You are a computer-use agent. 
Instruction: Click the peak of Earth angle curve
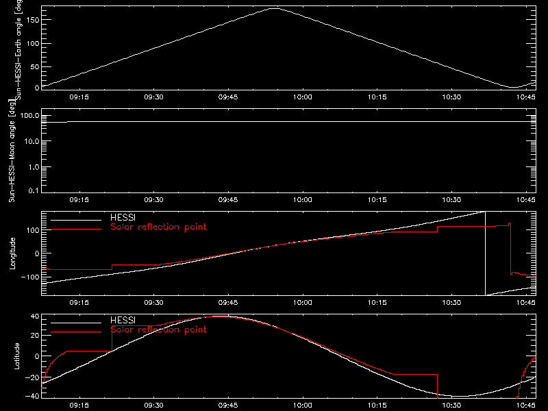(275, 8)
